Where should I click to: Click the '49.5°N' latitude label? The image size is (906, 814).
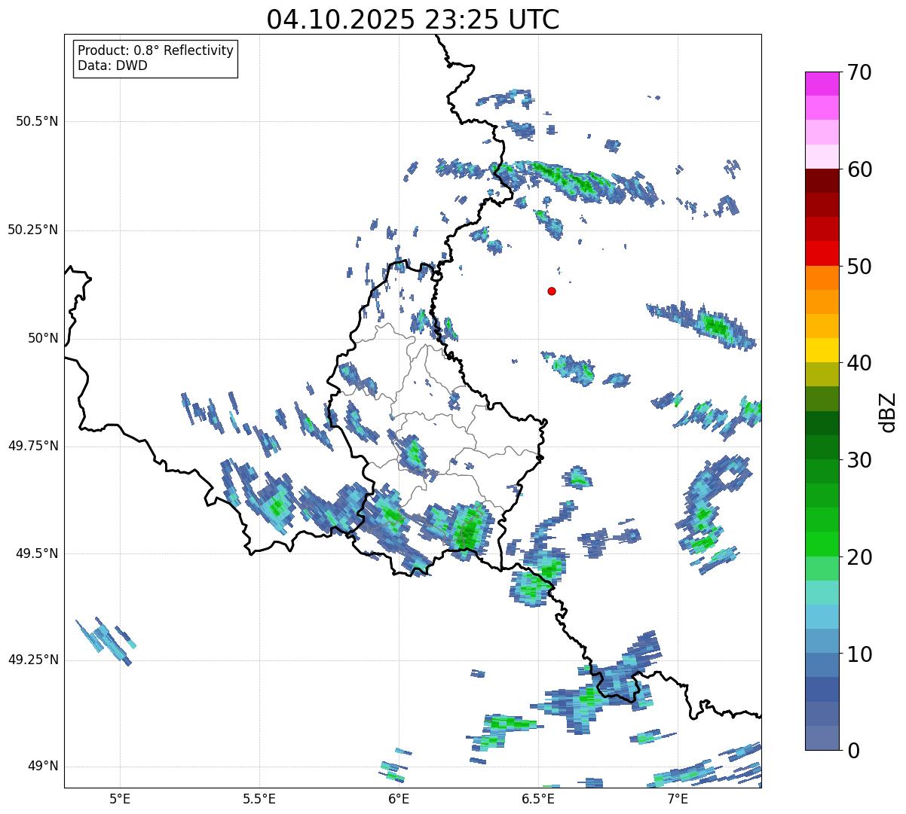pyautogui.click(x=37, y=553)
